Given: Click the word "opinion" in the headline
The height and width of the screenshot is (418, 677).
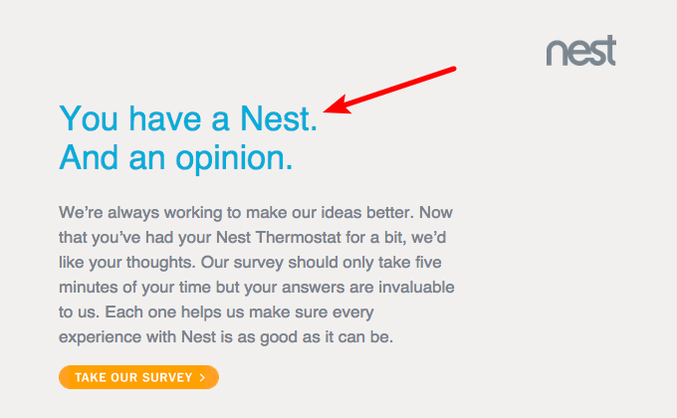Looking at the screenshot, I should click(x=233, y=157).
